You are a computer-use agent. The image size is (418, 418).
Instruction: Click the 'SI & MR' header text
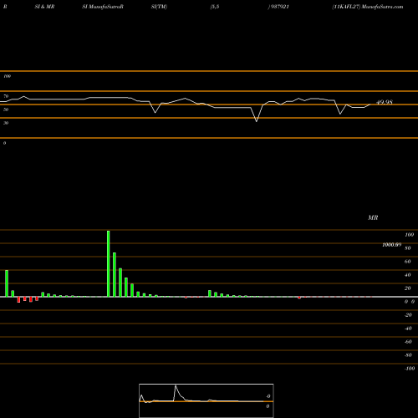[44, 7]
